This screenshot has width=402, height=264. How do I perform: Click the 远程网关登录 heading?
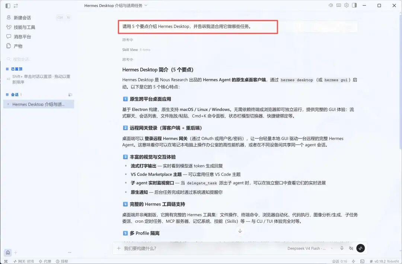[x=162, y=128]
